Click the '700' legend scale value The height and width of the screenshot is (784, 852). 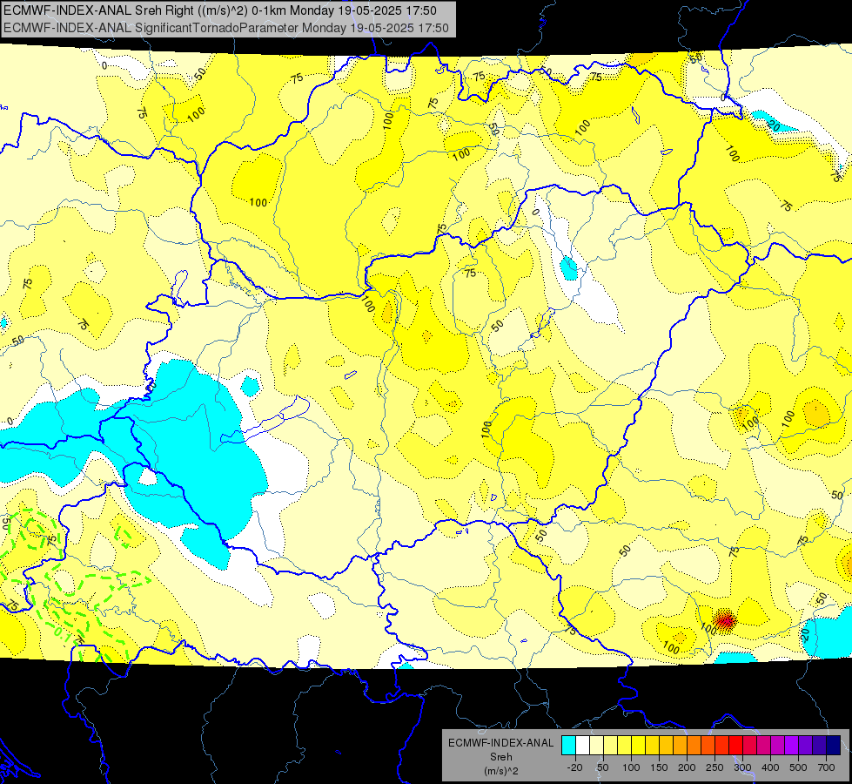tap(826, 767)
